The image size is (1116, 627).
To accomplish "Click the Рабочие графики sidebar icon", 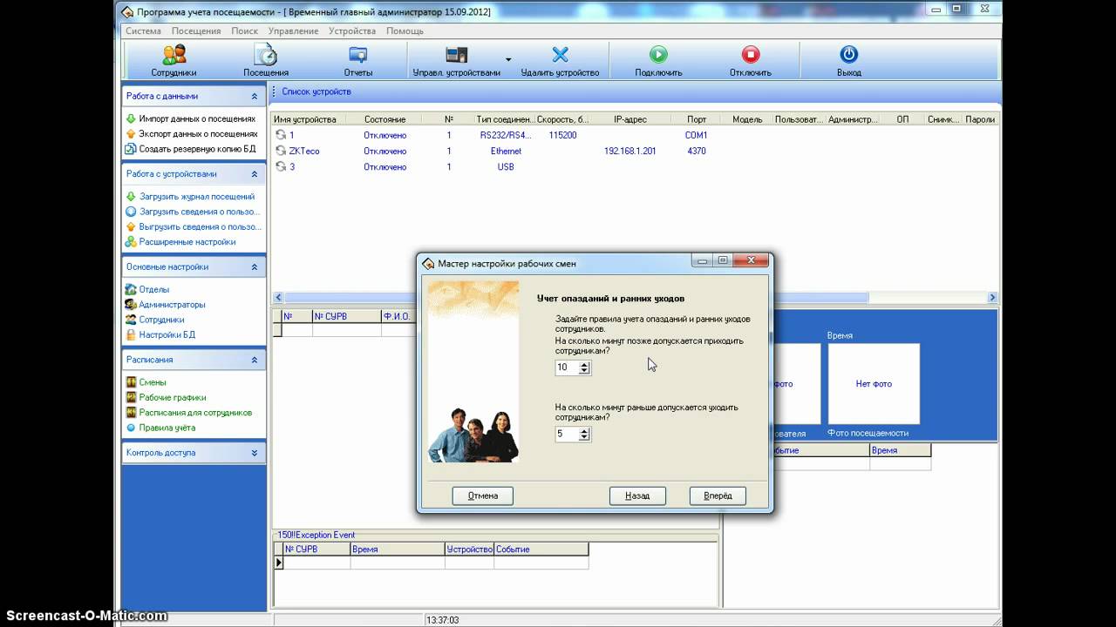I will 131,398.
